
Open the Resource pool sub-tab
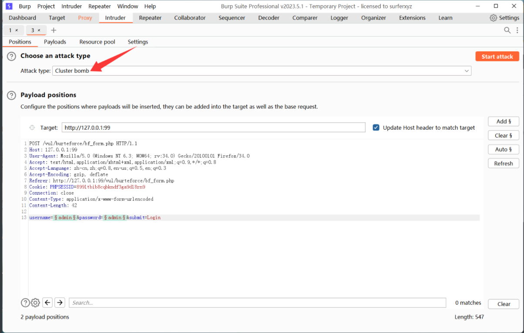[x=97, y=42]
